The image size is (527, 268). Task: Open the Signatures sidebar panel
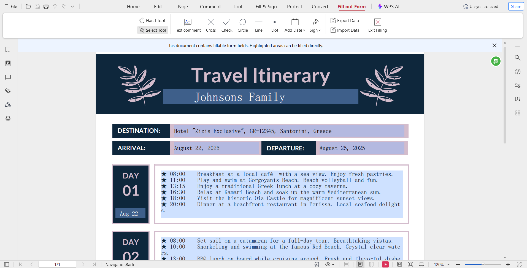(x=8, y=105)
